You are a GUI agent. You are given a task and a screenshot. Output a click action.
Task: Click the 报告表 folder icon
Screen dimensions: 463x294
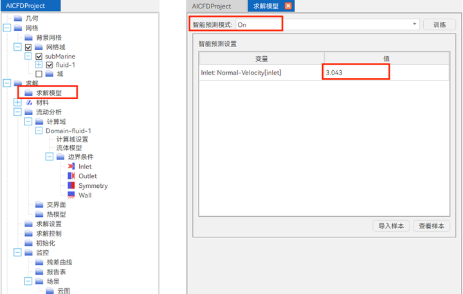tap(39, 271)
